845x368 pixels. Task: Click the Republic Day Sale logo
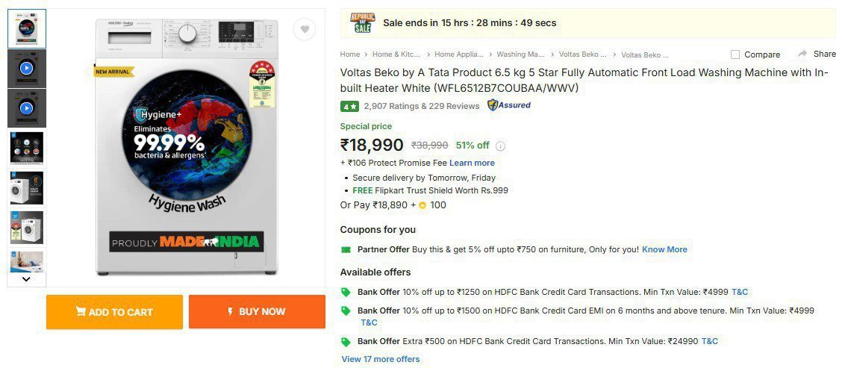(x=362, y=23)
